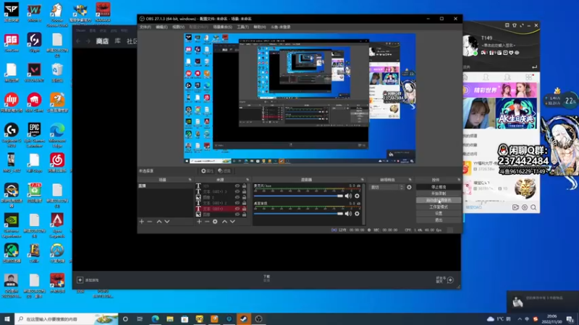This screenshot has width=579, height=325.
Task: Open Microsoft Edge from taskbar
Action: [155, 318]
